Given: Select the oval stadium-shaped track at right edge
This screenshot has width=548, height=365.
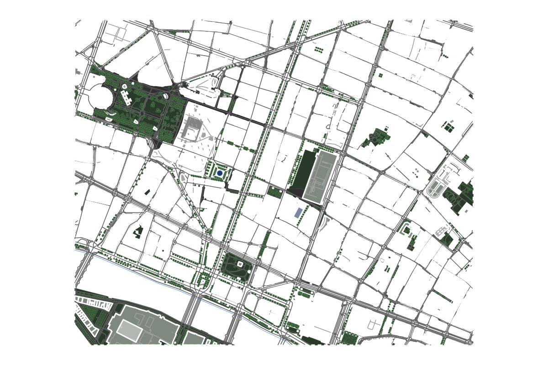Looking at the screenshot, I should (x=437, y=188).
